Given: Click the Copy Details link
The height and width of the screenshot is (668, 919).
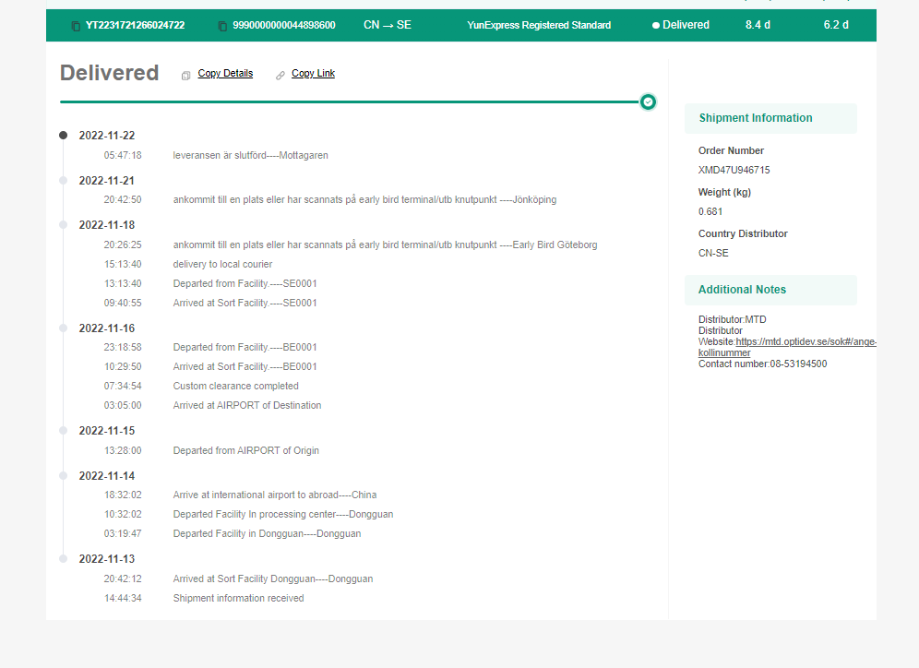Looking at the screenshot, I should [225, 74].
